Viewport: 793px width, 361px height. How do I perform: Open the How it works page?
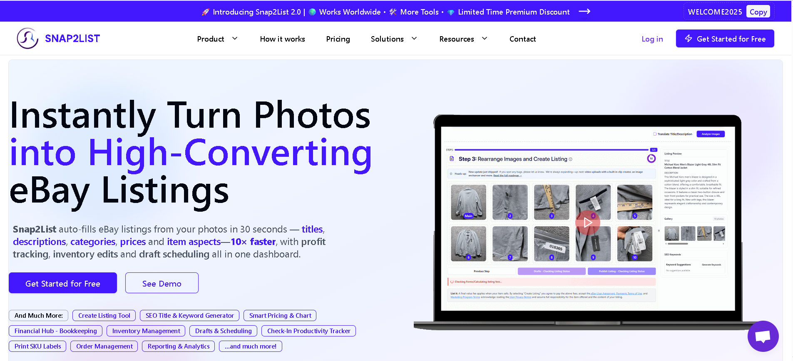point(282,39)
